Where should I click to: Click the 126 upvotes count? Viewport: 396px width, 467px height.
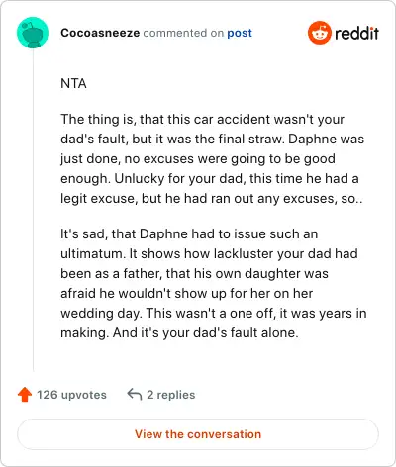(x=71, y=395)
